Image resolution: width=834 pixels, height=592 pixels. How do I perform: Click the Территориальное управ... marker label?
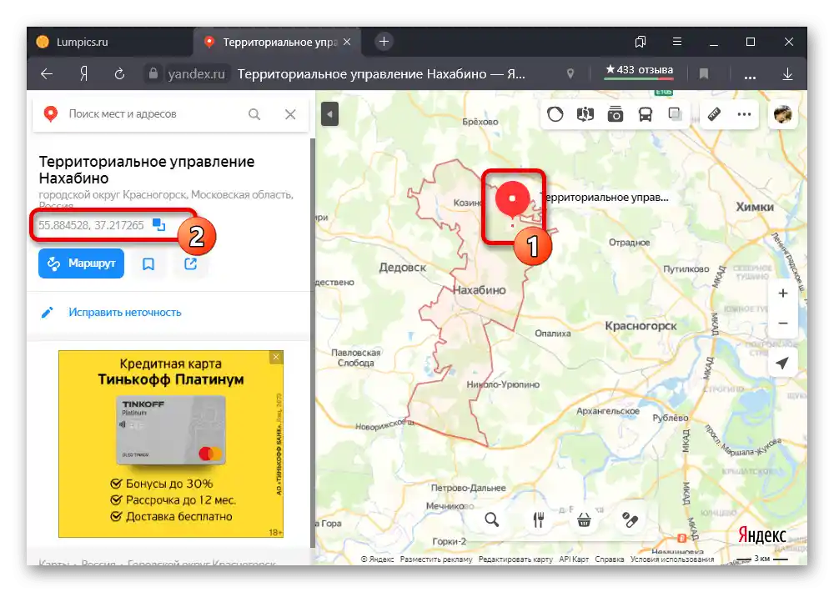[x=605, y=198]
